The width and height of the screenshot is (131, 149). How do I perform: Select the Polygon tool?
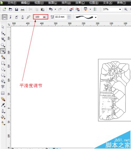pos(3,75)
